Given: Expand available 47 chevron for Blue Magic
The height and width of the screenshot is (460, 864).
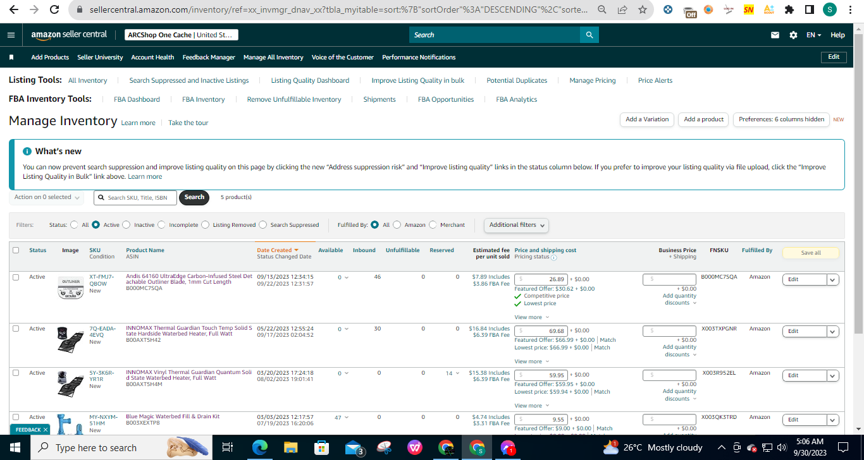Looking at the screenshot, I should pyautogui.click(x=347, y=418).
